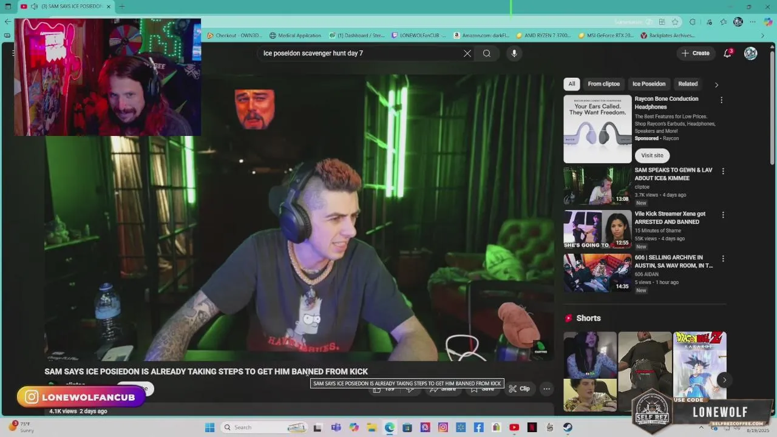Close the SAM SAYS ICE POSEIDON tab
The width and height of the screenshot is (777, 437).
pyautogui.click(x=109, y=7)
